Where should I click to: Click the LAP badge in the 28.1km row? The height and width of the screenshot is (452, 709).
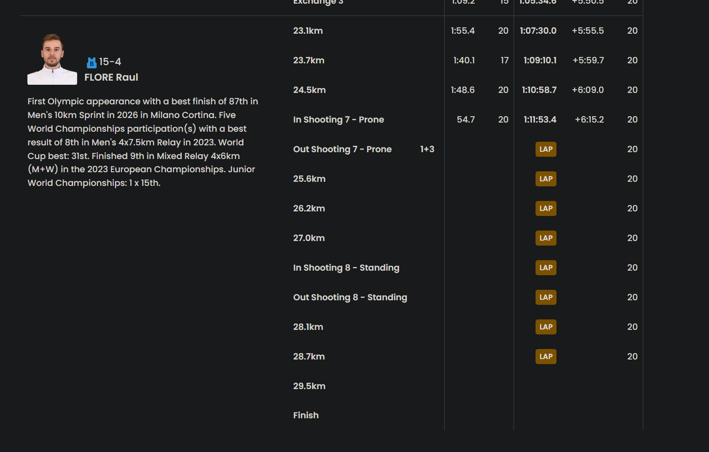[x=546, y=327]
